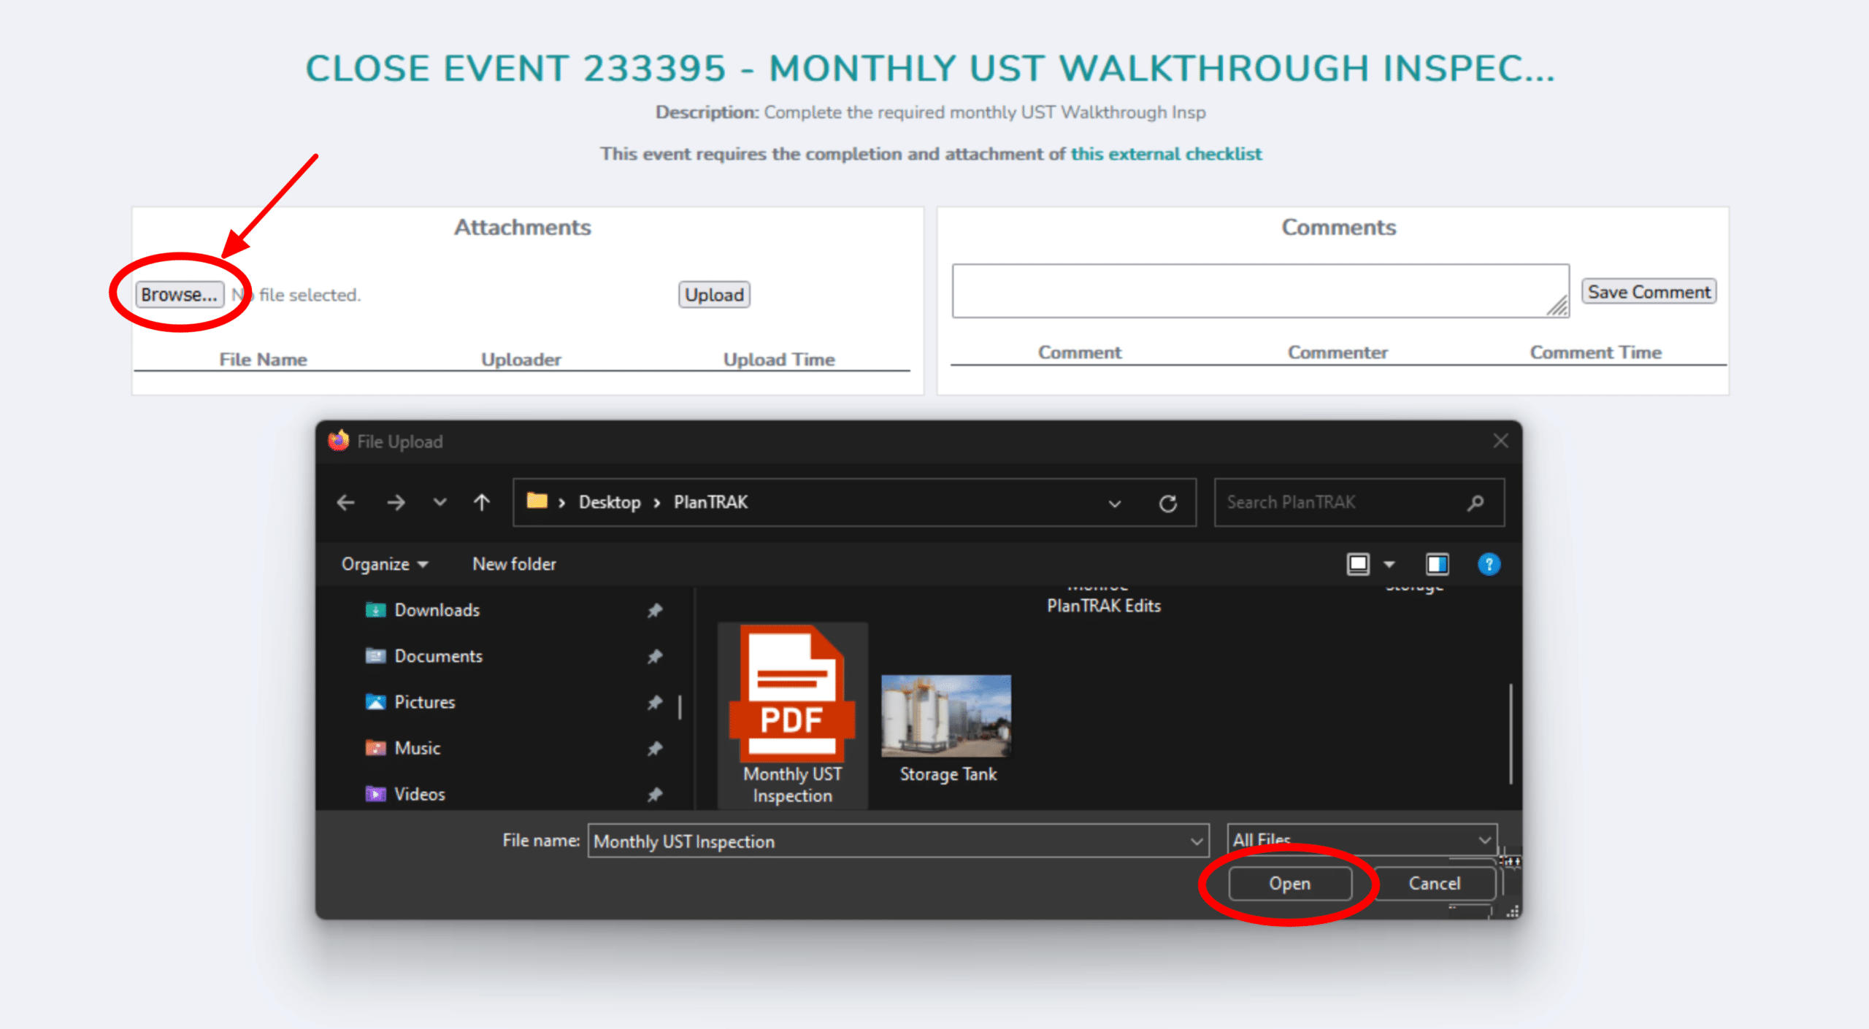Click the Forward navigation arrow
Viewport: 1869px width, 1029px height.
tap(396, 502)
